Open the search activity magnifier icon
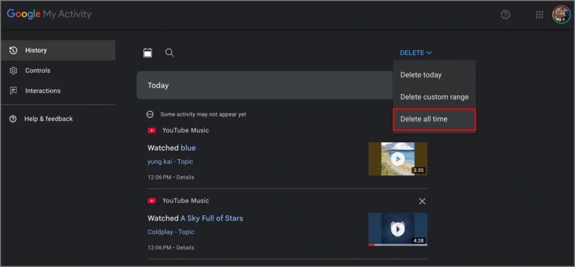This screenshot has height=267, width=575. tap(170, 52)
